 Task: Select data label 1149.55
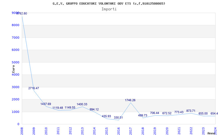click(70, 107)
